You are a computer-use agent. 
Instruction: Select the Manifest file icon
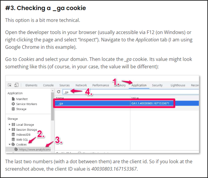coord(13,99)
